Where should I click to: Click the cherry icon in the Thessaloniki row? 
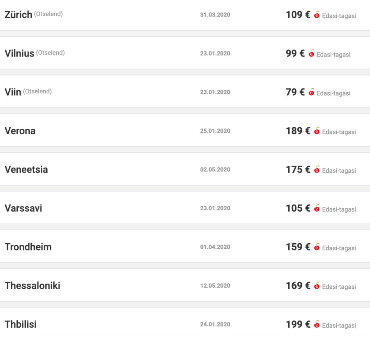[317, 285]
